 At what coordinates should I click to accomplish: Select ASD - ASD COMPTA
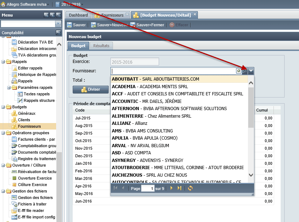click(179, 153)
